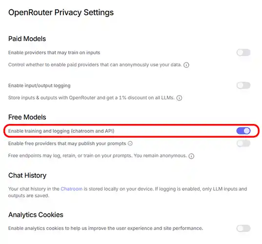
Task: Click the Chat History heading
Action: click(27, 176)
